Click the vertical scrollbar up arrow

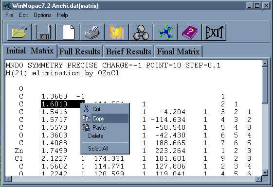coord(265,64)
